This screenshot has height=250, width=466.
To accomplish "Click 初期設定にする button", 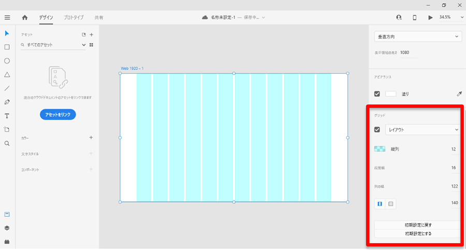I will [418, 233].
